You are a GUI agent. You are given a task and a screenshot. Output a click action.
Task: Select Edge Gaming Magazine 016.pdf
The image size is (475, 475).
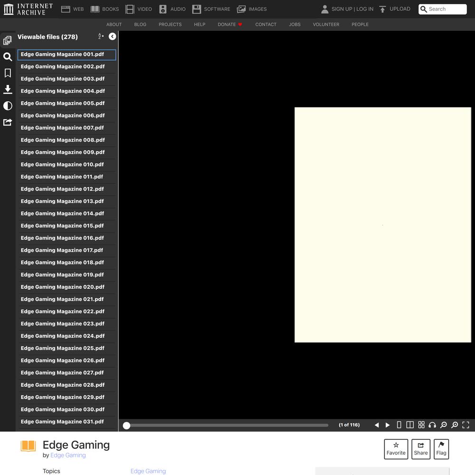pos(66,238)
